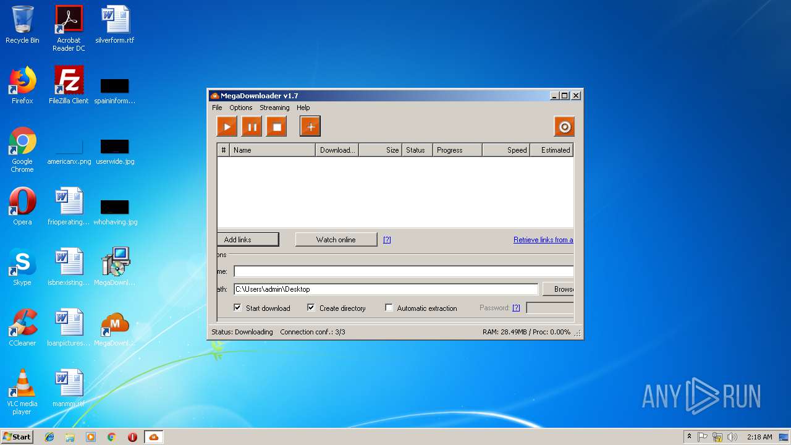The image size is (791, 445).
Task: Open the media player taskbar icon
Action: tap(91, 437)
